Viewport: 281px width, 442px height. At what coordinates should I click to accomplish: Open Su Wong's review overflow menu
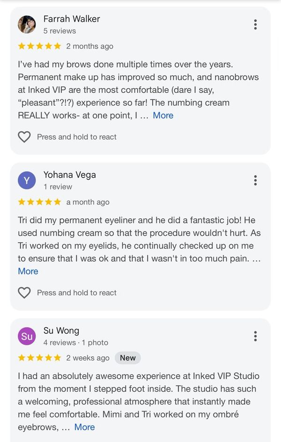[255, 336]
